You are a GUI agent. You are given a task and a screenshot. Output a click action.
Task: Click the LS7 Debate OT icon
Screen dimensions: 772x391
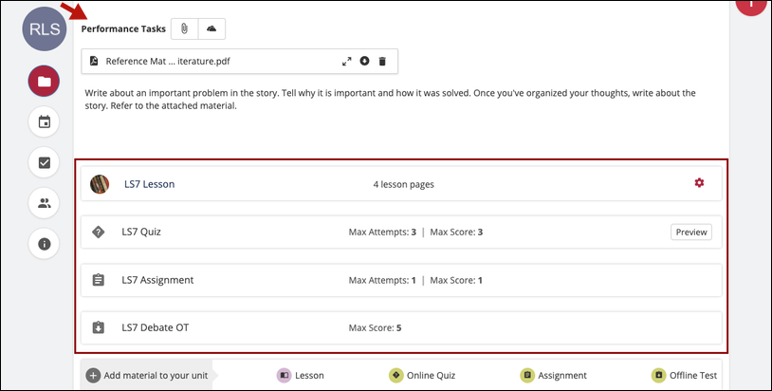click(99, 327)
